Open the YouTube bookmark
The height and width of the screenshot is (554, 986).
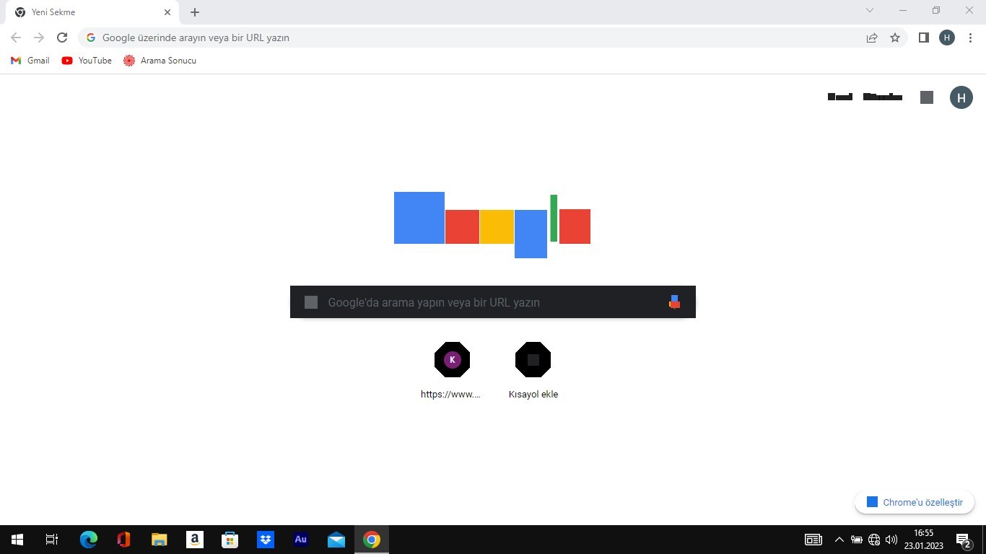[x=87, y=61]
